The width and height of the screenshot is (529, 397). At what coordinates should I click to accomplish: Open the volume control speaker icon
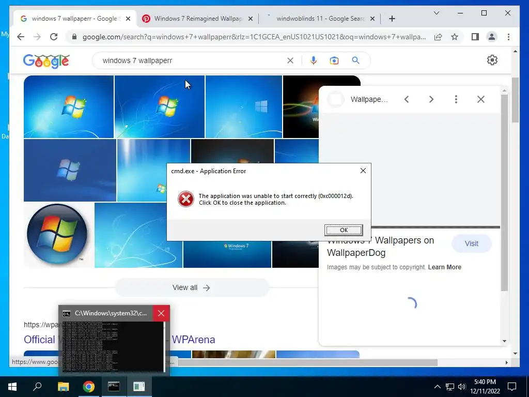[462, 387]
